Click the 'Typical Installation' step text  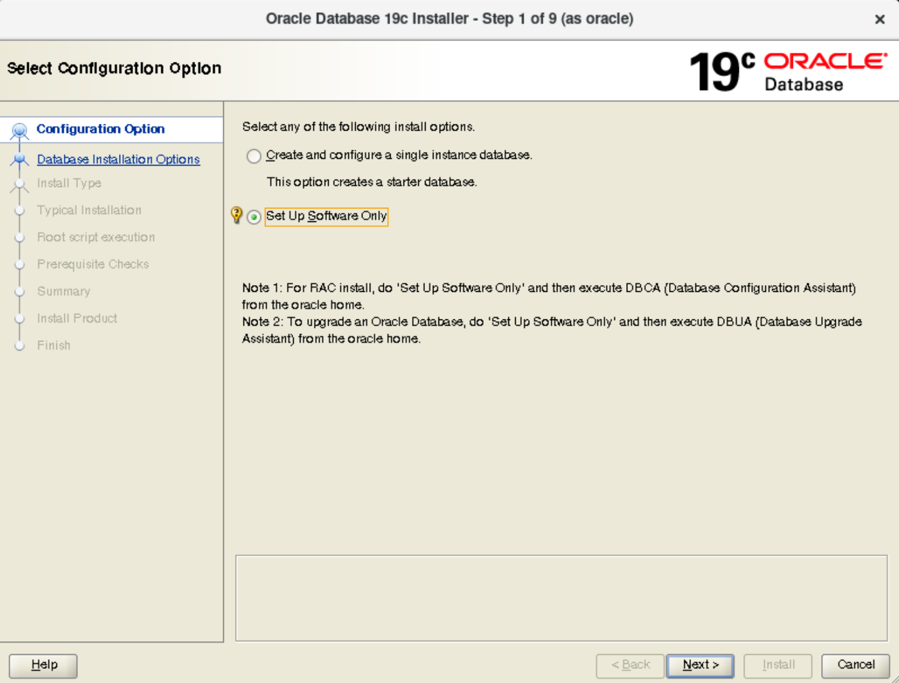[x=89, y=210]
